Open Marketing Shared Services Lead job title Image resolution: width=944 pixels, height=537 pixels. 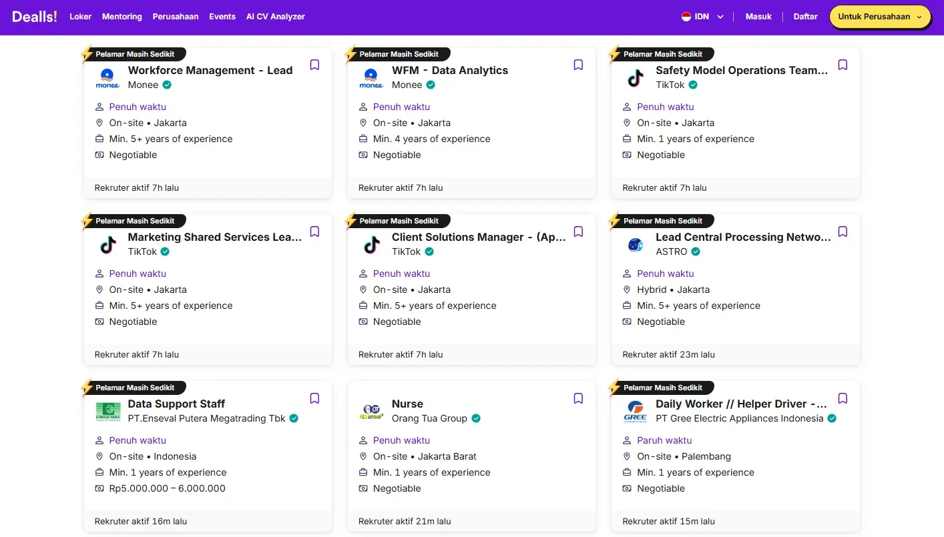pyautogui.click(x=215, y=237)
